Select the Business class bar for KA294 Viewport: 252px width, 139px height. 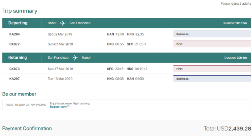tap(212, 34)
